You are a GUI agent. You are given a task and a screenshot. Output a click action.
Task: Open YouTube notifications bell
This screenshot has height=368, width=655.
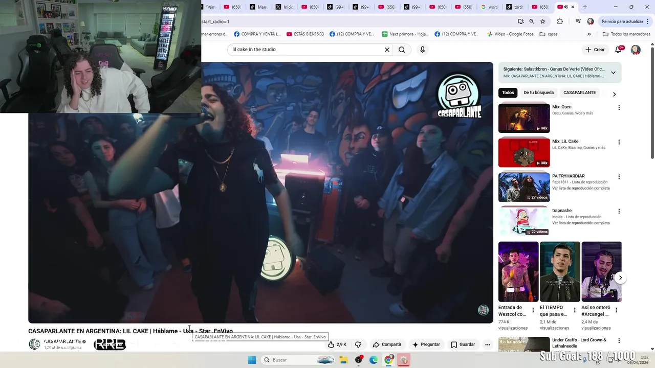[x=618, y=50]
